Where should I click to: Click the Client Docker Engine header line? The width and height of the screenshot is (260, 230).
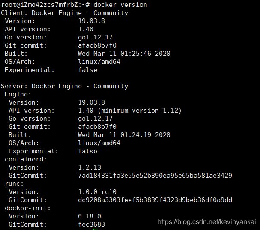coord(65,13)
